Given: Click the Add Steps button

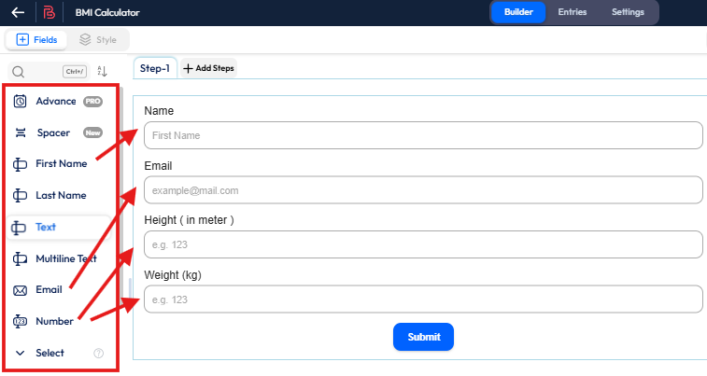Looking at the screenshot, I should point(208,68).
